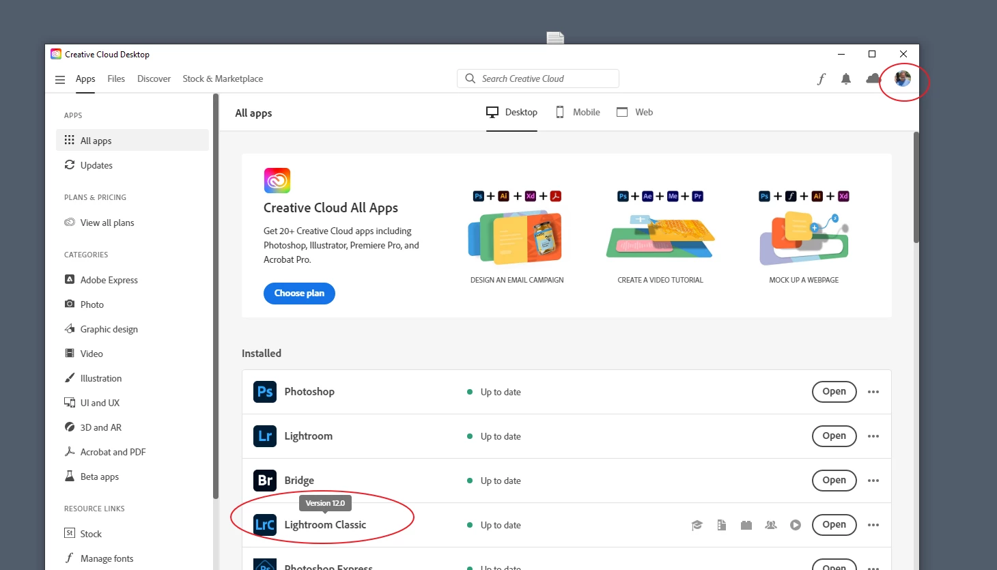Click the Choose plan button
Screen dimensions: 997x570
(x=299, y=294)
